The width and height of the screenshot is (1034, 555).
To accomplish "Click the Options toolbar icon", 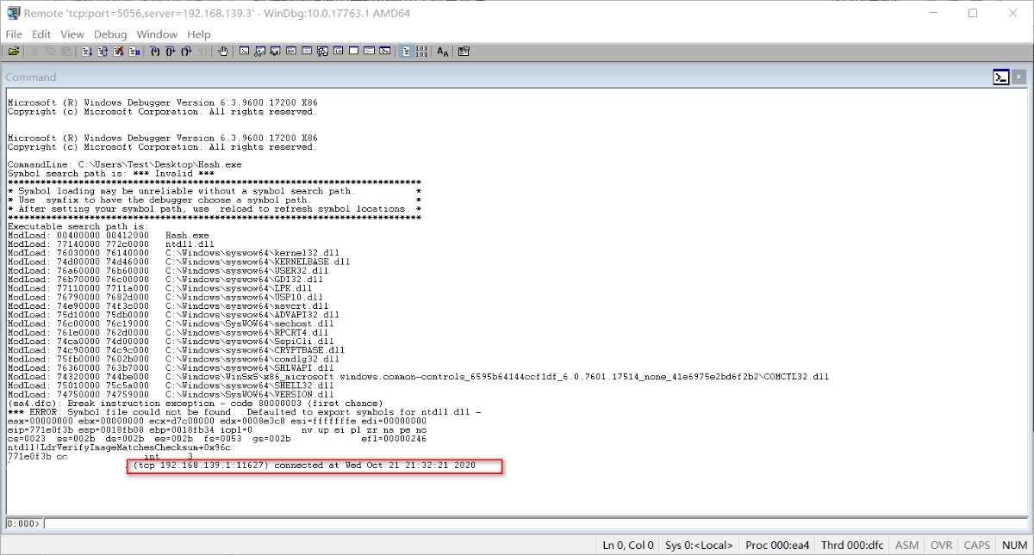I will (x=464, y=52).
